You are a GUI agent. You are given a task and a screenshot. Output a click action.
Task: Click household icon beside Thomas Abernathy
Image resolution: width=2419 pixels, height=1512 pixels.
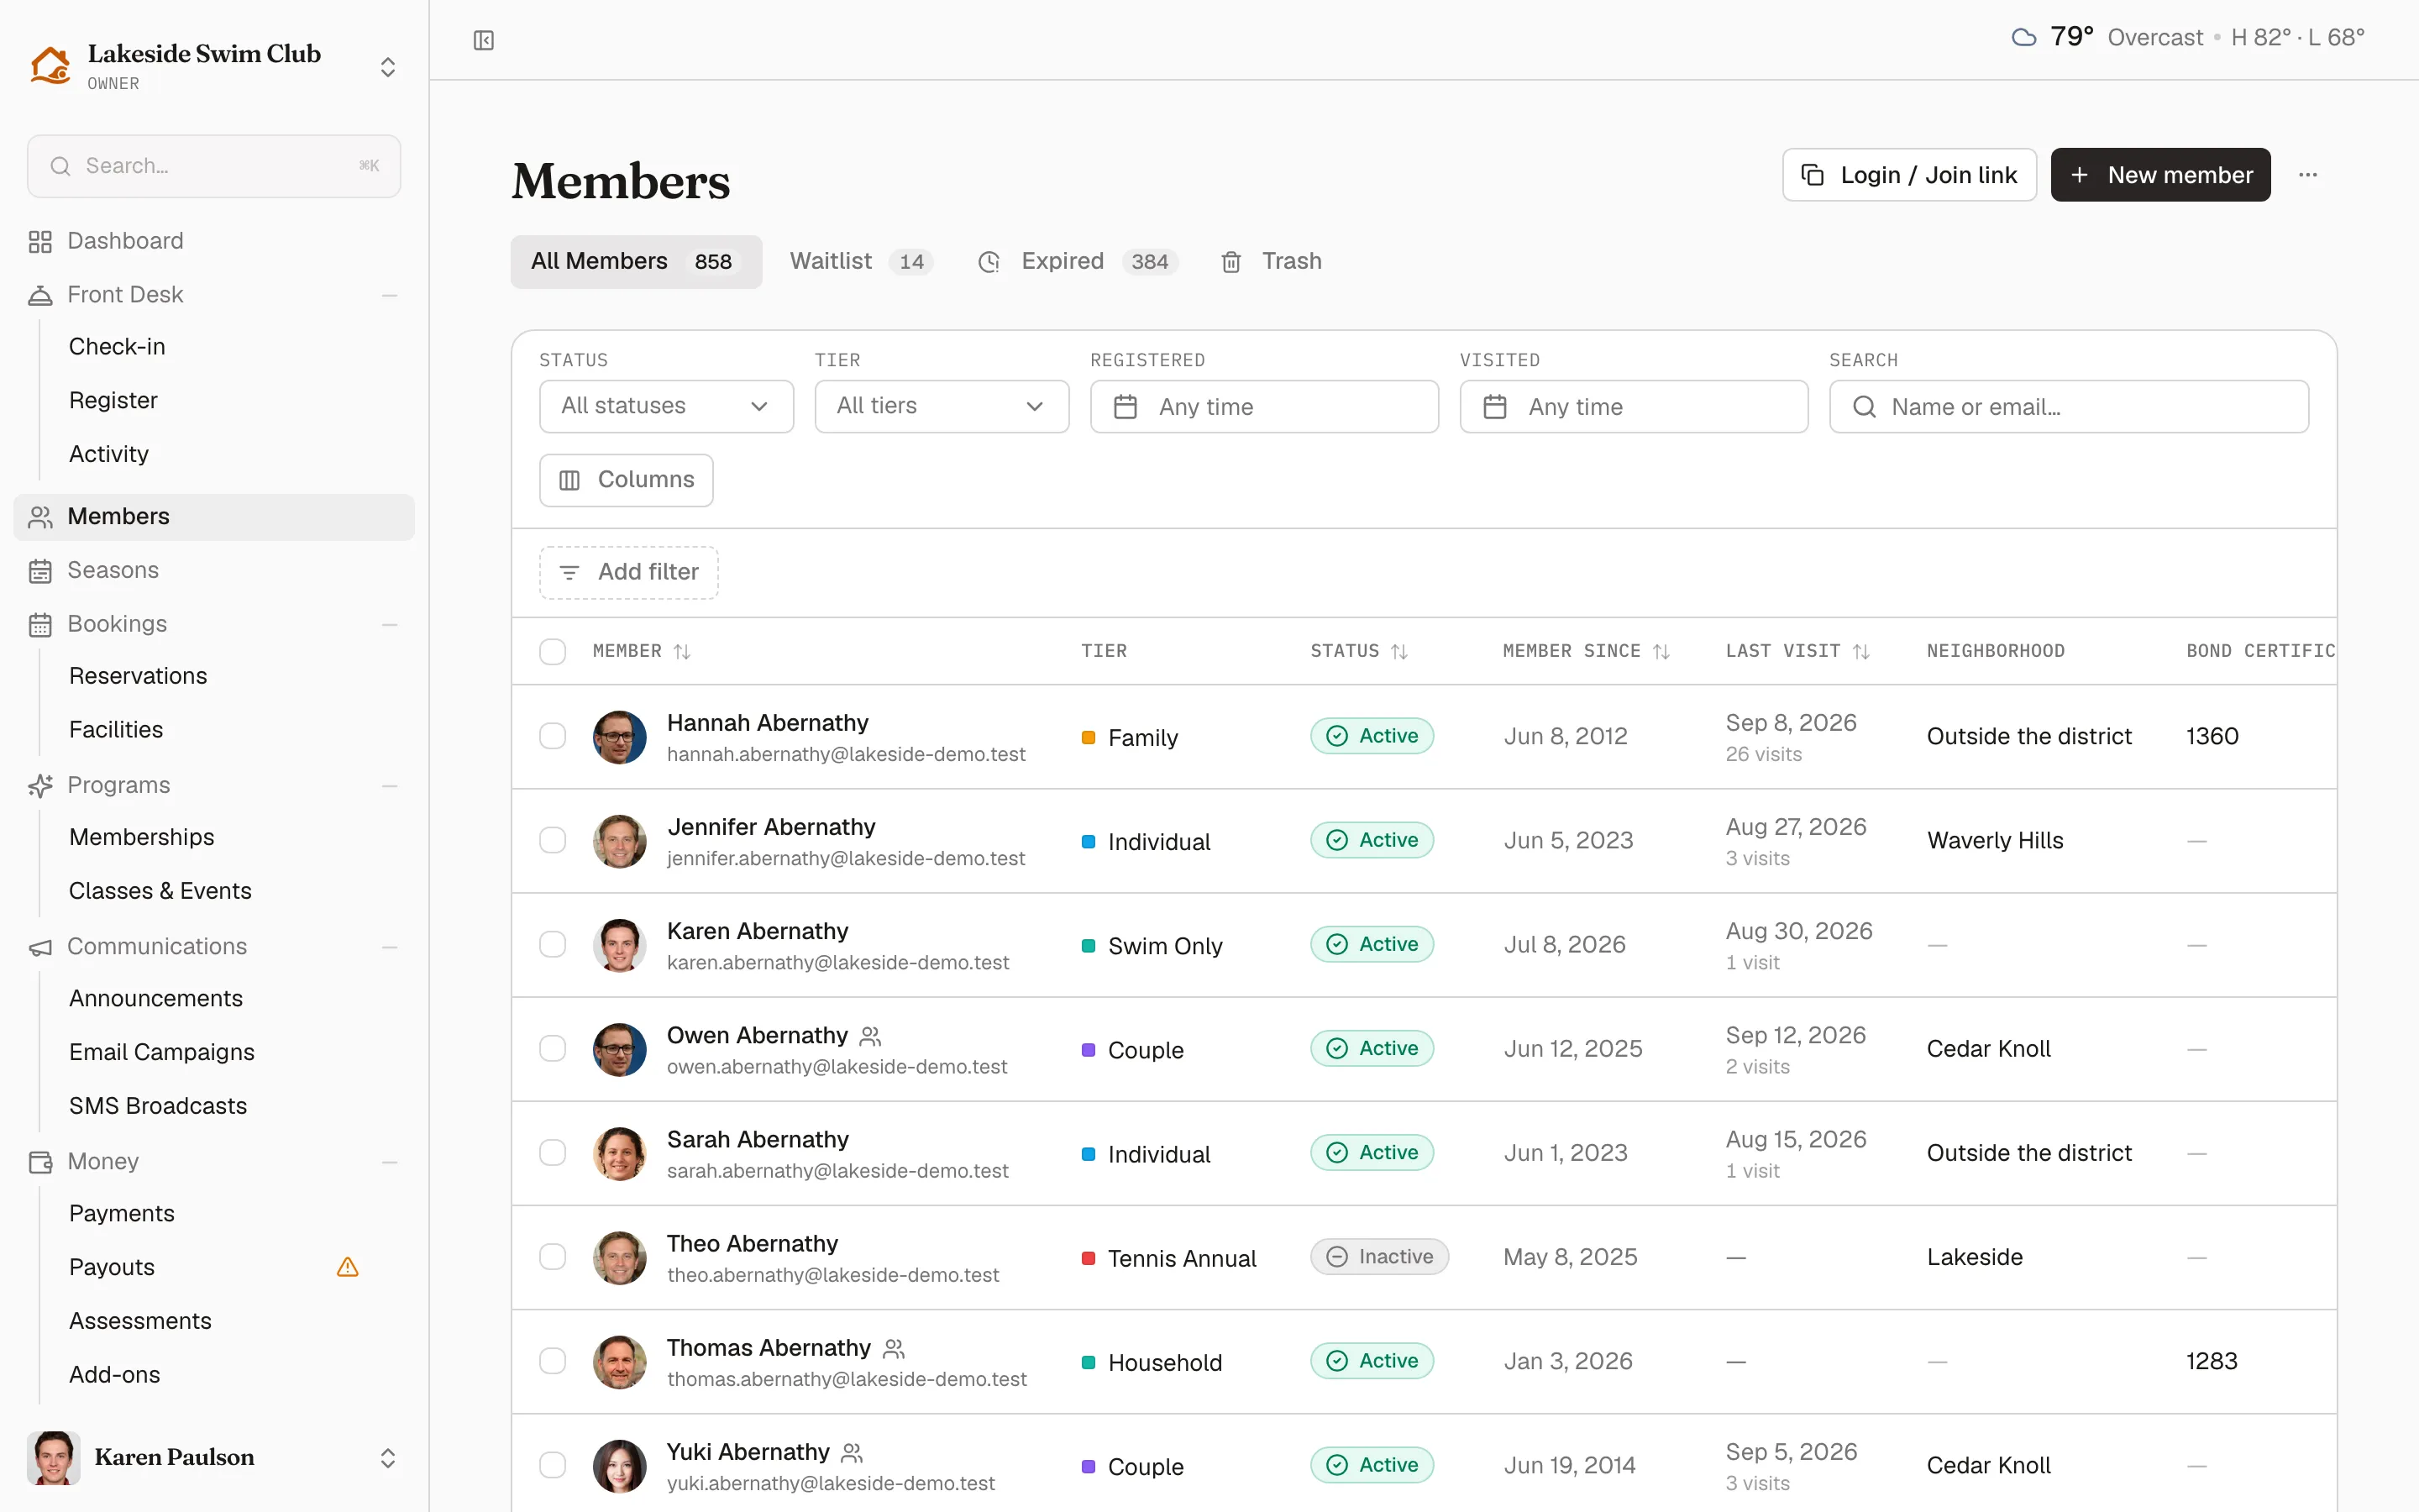(894, 1348)
